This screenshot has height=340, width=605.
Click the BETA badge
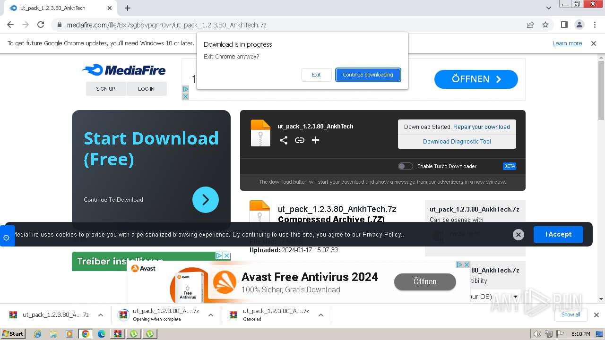pos(510,166)
